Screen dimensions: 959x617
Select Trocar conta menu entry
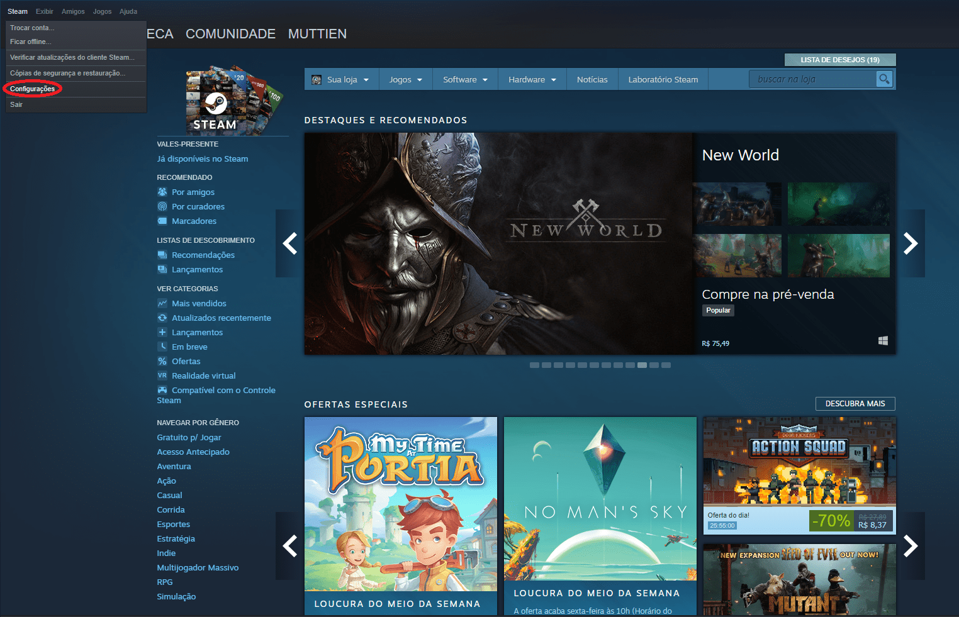pyautogui.click(x=76, y=28)
